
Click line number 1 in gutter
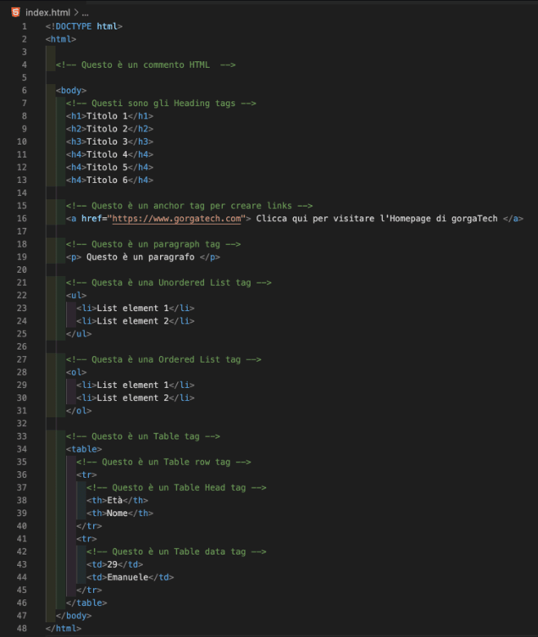pyautogui.click(x=24, y=26)
